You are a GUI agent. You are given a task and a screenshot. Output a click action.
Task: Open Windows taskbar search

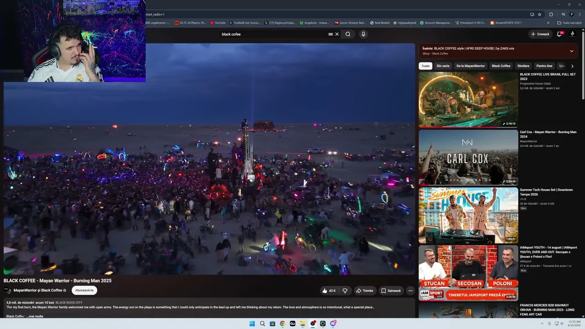point(262,324)
